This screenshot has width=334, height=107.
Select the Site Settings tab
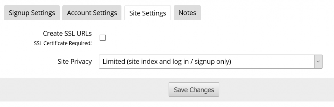[147, 13]
